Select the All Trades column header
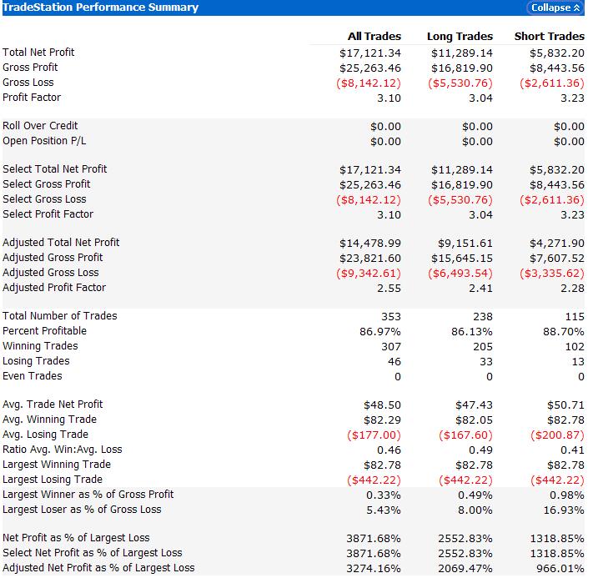Screen dimensions: 598x578 [374, 36]
